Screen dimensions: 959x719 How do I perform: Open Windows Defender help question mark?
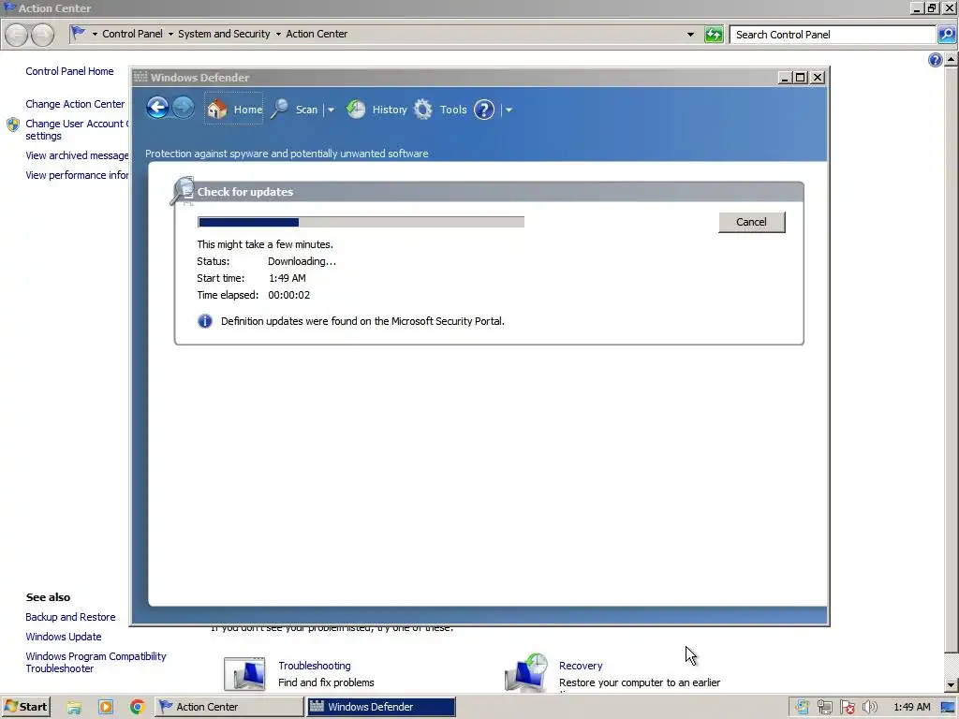pyautogui.click(x=484, y=110)
